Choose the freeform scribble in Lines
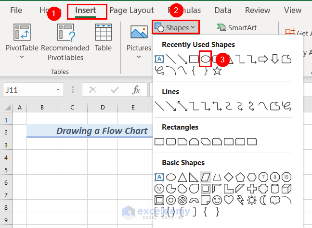Viewport: 312px width, 228px height. pyautogui.click(x=286, y=106)
